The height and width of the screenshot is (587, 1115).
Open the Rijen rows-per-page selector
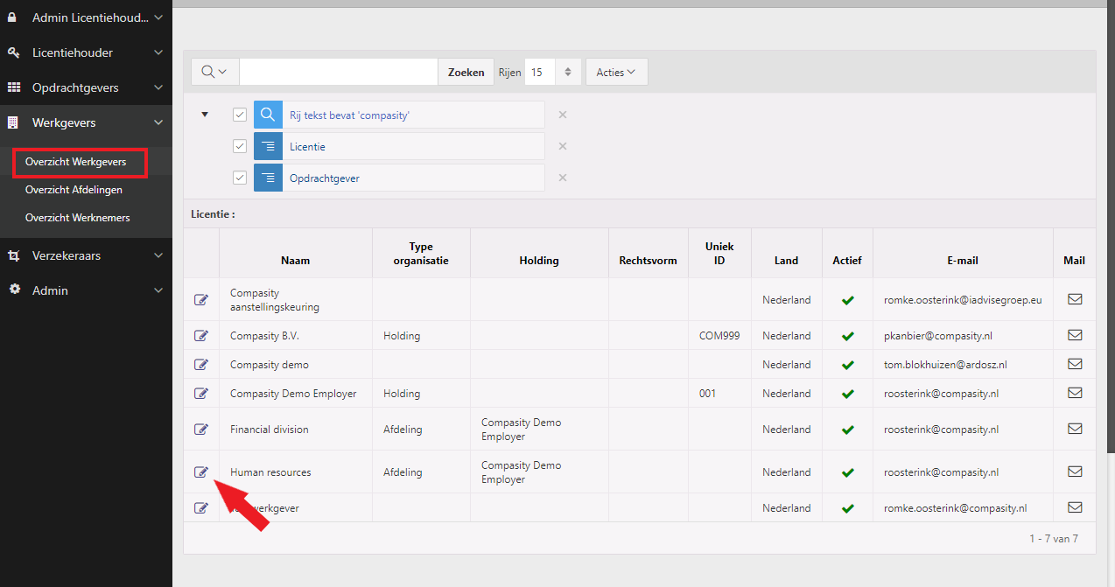pyautogui.click(x=552, y=72)
